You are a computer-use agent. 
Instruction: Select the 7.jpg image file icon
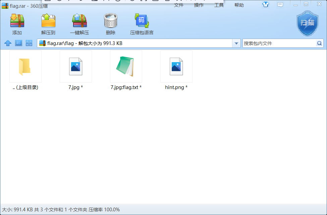[76, 67]
